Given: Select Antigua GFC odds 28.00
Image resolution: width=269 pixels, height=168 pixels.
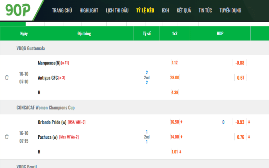Looking at the screenshot, I should [175, 78].
